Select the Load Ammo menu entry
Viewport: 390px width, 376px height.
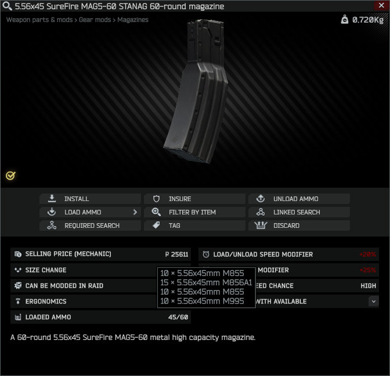pos(90,212)
